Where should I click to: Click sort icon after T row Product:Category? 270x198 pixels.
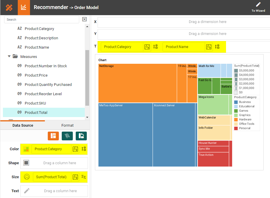pos(156,47)
